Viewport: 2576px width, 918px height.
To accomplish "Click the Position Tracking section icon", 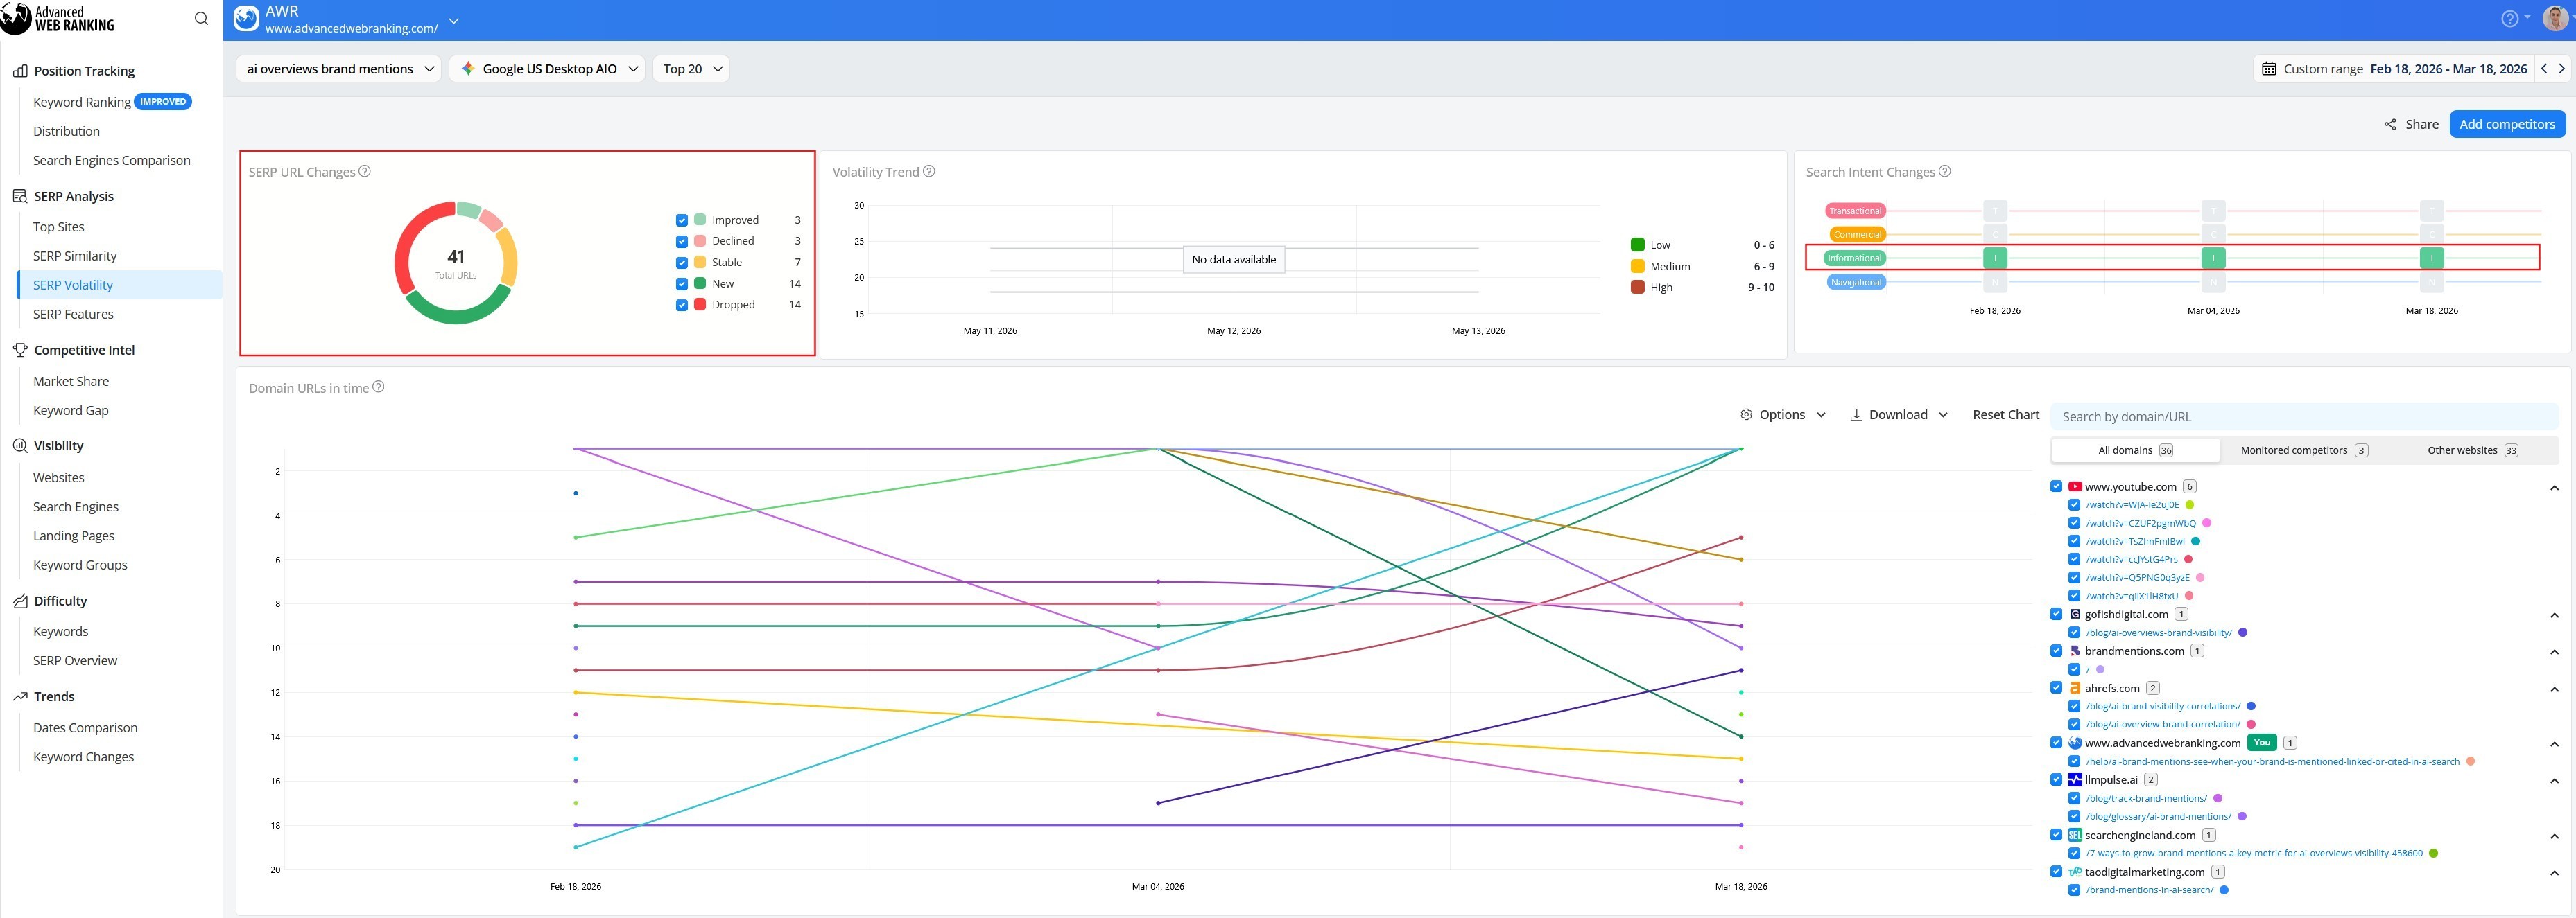I will (20, 71).
